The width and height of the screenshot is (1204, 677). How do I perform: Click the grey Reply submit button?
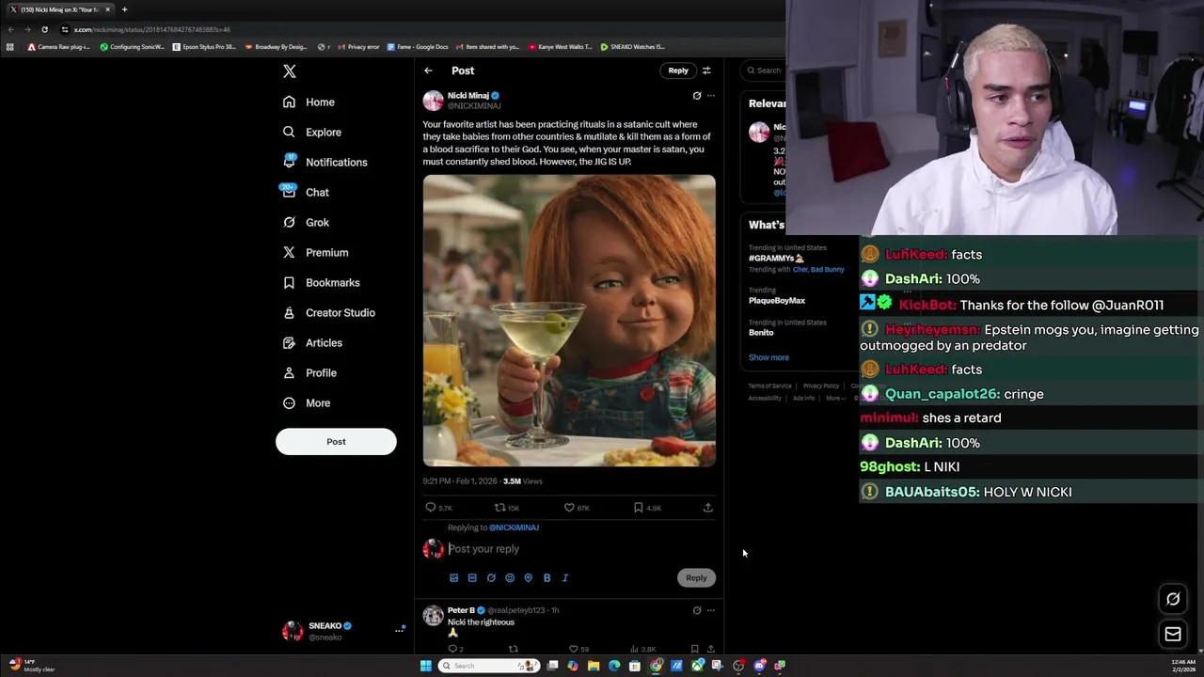tap(696, 578)
